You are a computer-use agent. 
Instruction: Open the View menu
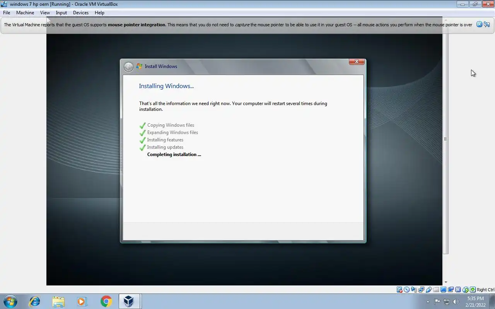(45, 13)
